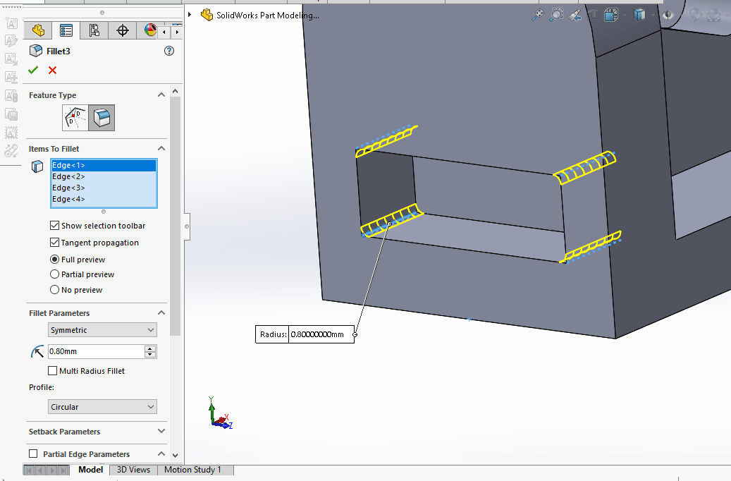The width and height of the screenshot is (731, 481).
Task: Open the FeatureManager design tree tab
Action: tap(38, 30)
